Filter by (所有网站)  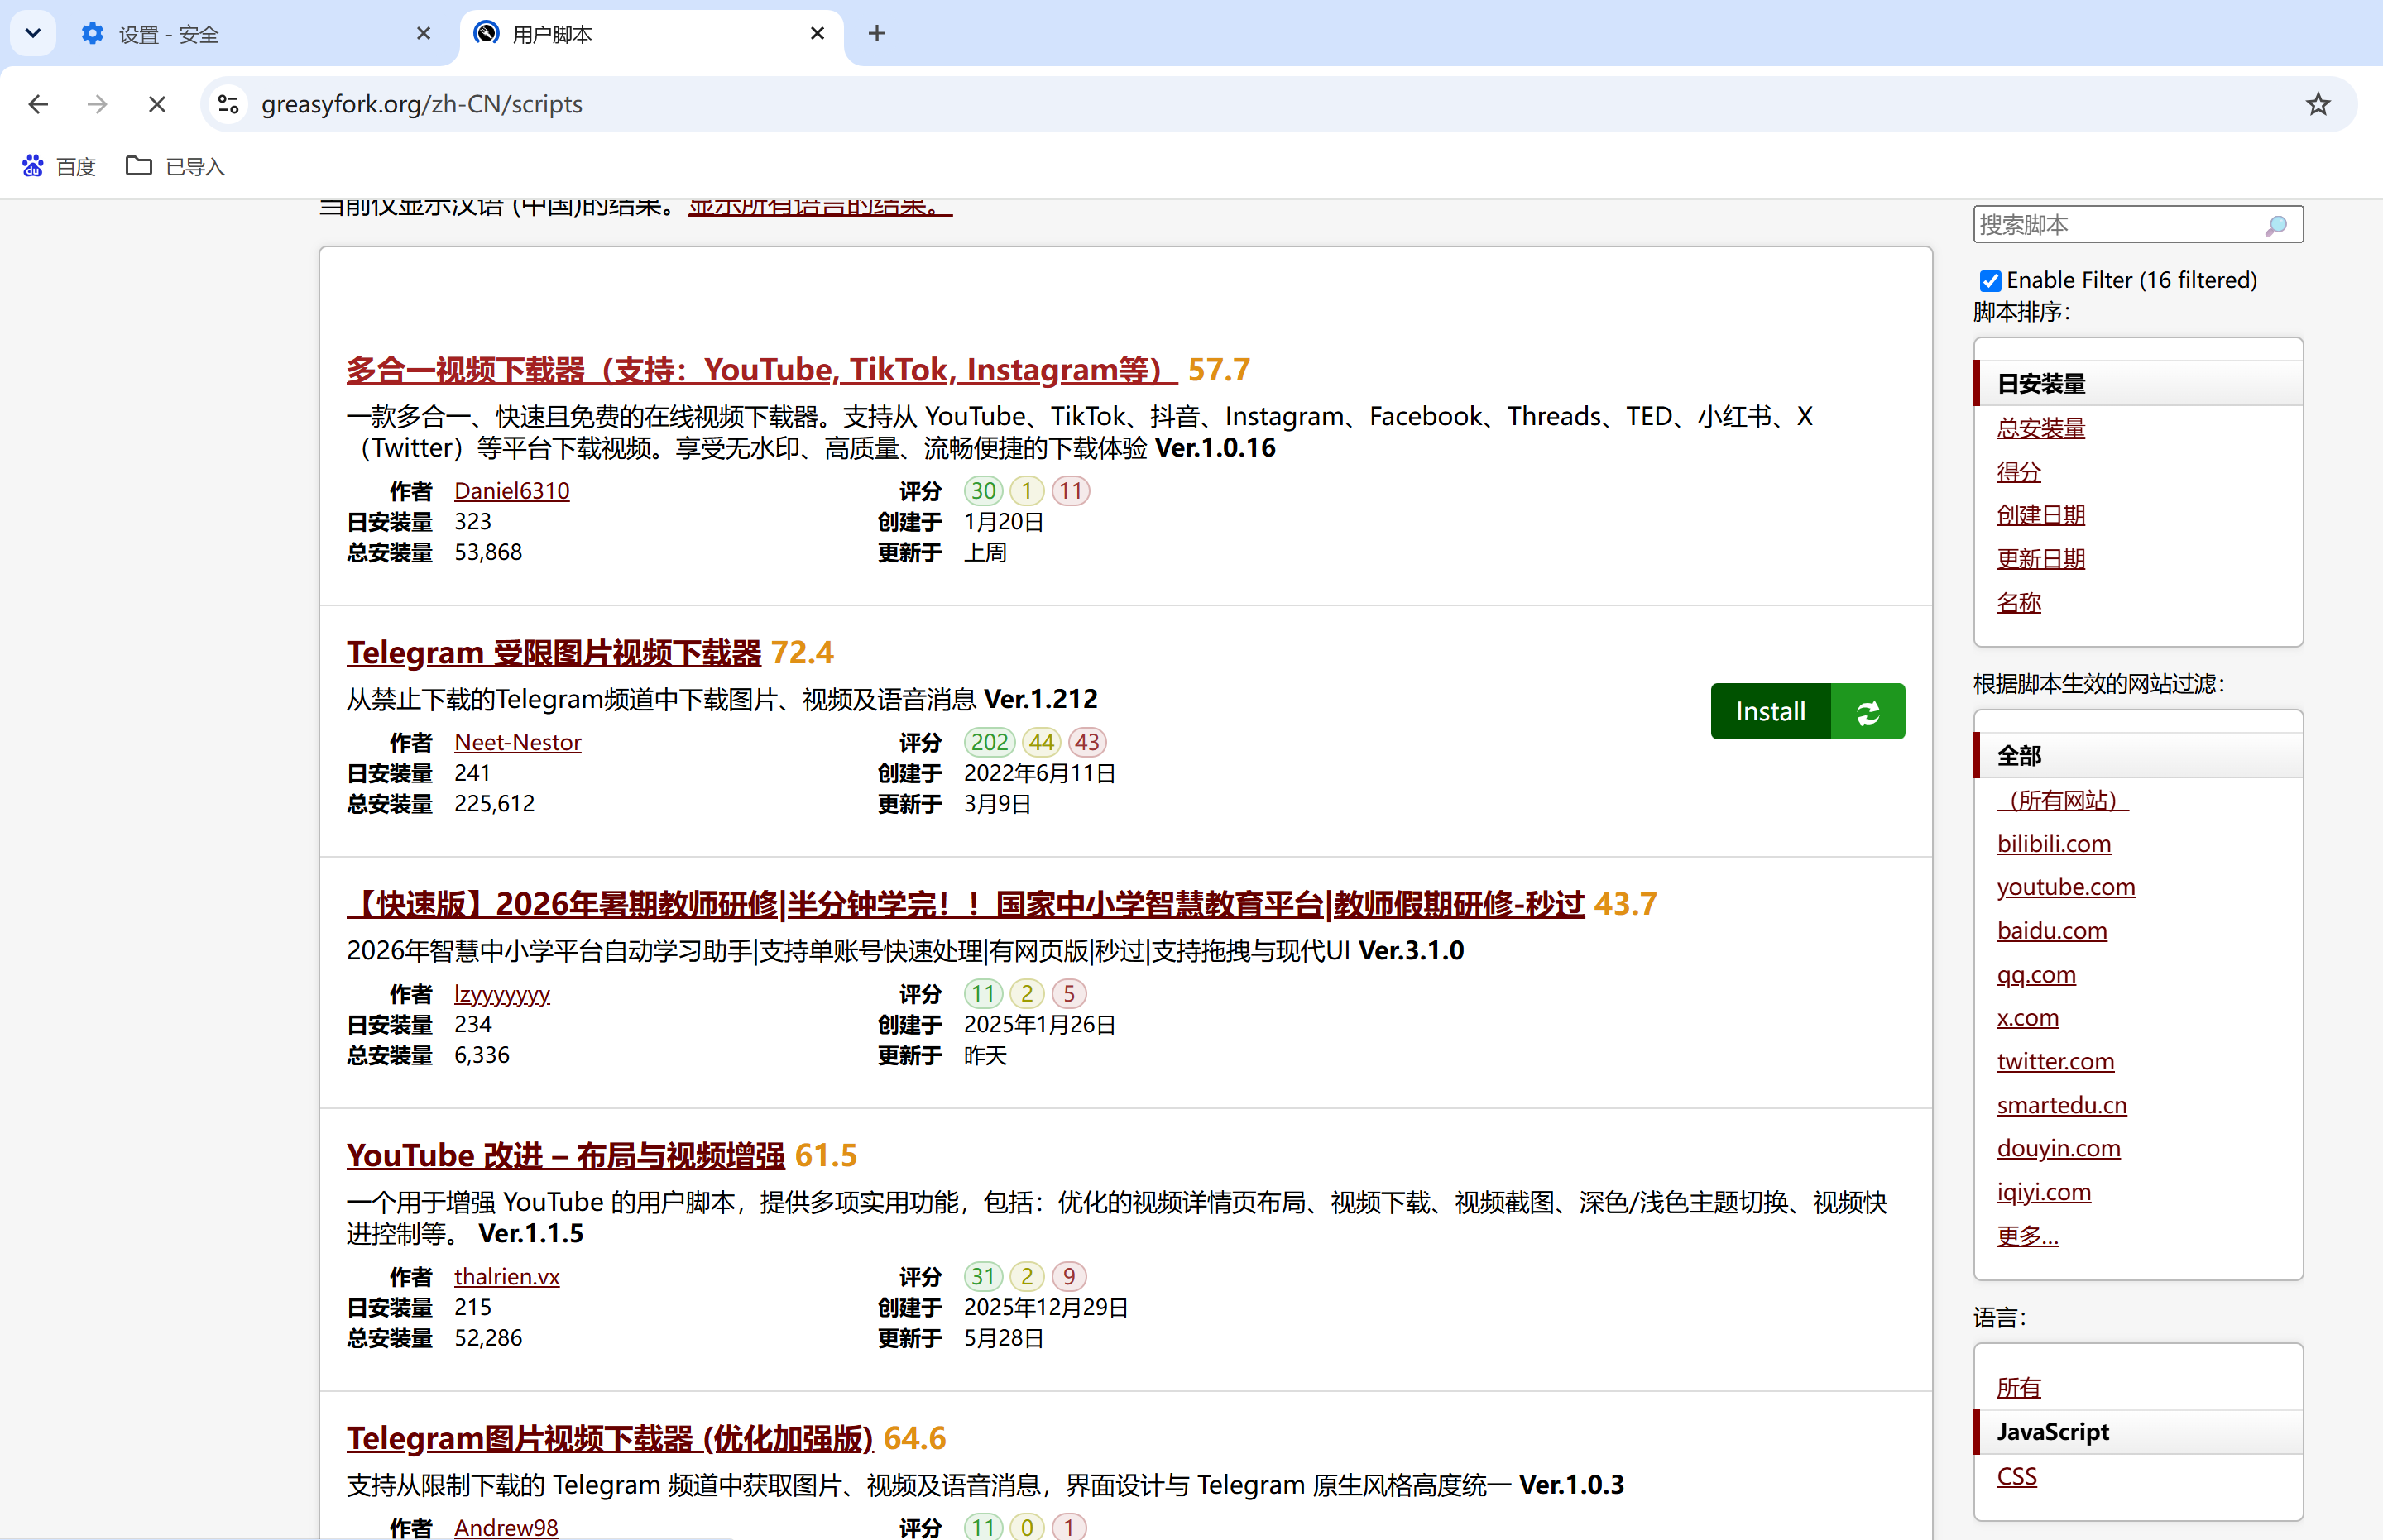tap(2063, 800)
